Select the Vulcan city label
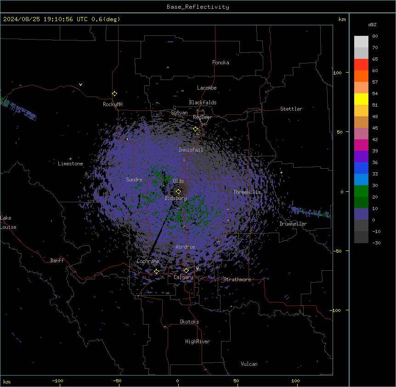This screenshot has width=396, height=387. (x=249, y=364)
